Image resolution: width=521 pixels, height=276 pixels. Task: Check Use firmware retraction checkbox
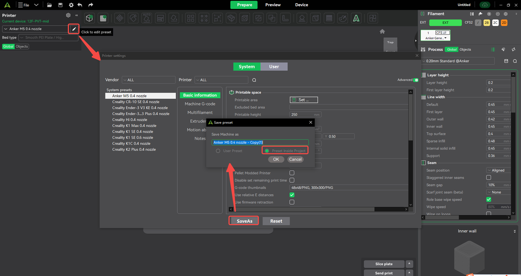pyautogui.click(x=292, y=202)
